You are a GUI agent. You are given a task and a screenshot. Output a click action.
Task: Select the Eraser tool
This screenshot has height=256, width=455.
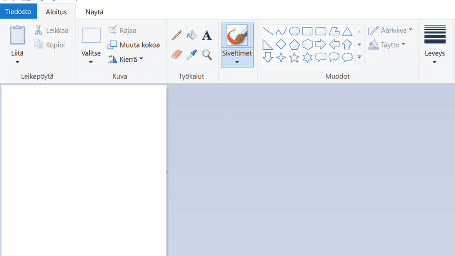click(x=177, y=55)
